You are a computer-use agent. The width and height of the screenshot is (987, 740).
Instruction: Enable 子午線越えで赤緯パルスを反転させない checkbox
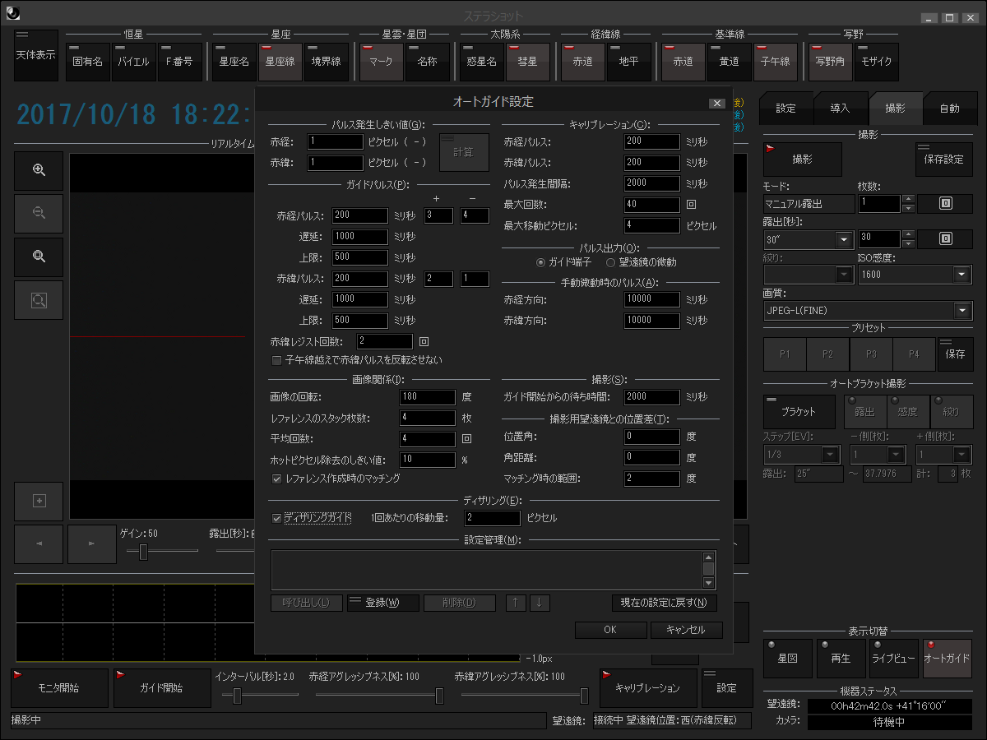coord(277,359)
